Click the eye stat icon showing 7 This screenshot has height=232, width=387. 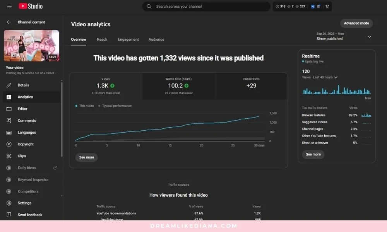pos(289,7)
